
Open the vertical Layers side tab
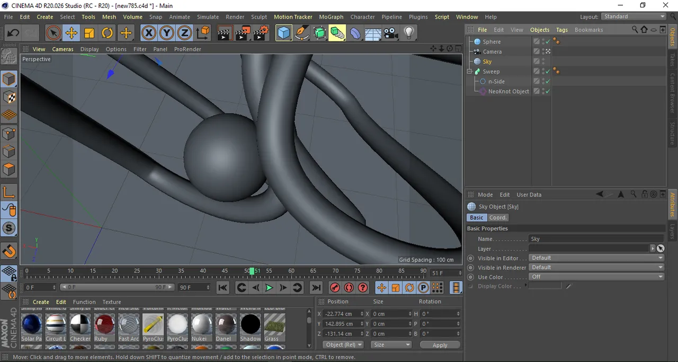673,231
